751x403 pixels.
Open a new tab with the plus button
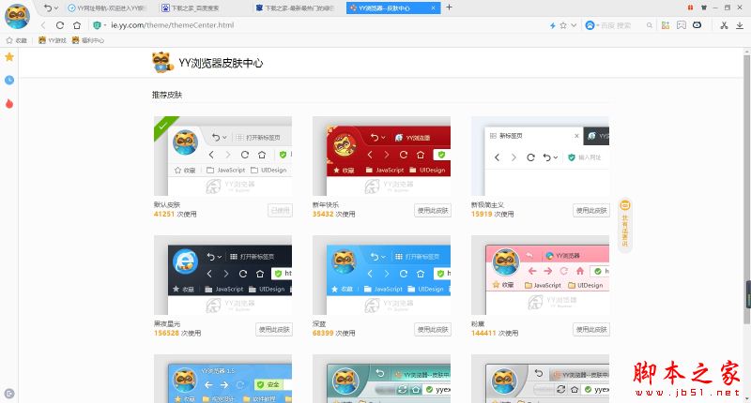[x=449, y=7]
